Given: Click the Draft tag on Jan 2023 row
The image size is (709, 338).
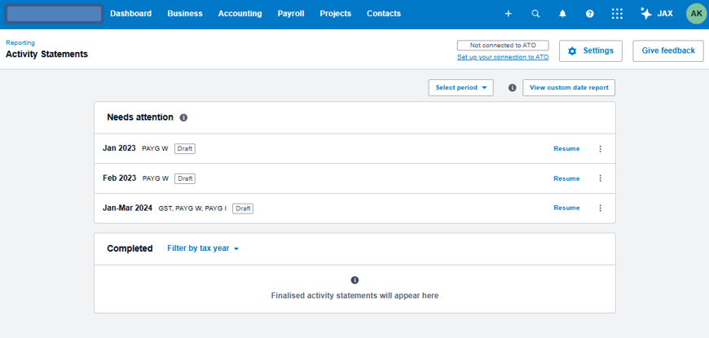Looking at the screenshot, I should click(x=185, y=149).
